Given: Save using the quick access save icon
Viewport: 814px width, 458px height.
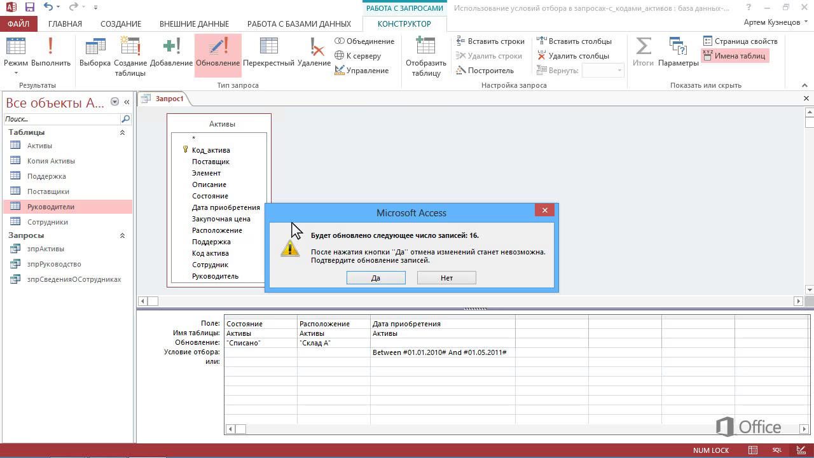Looking at the screenshot, I should click(29, 8).
